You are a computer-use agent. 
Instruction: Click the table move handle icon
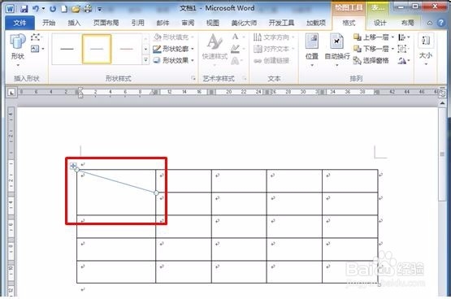pyautogui.click(x=73, y=166)
